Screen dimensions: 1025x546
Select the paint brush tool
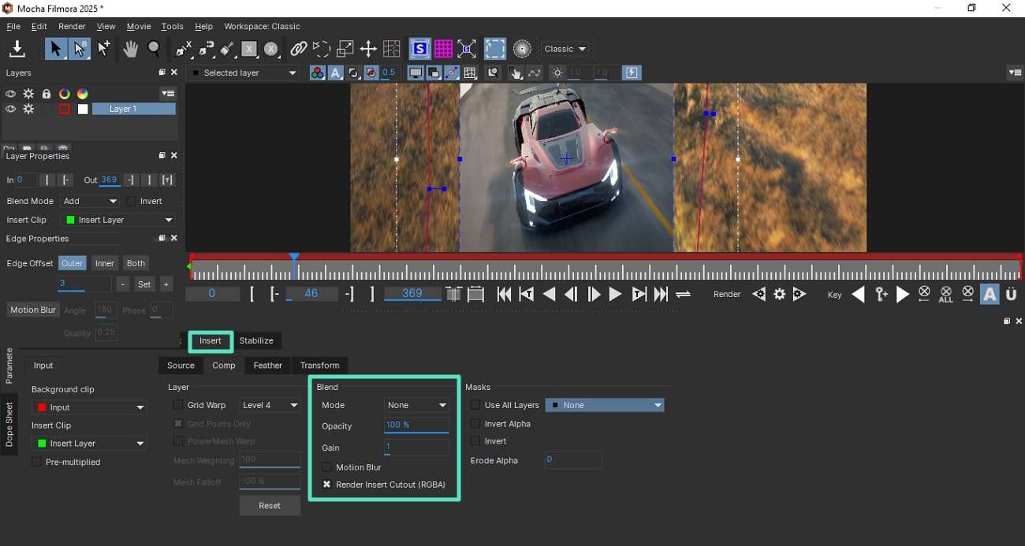click(227, 50)
